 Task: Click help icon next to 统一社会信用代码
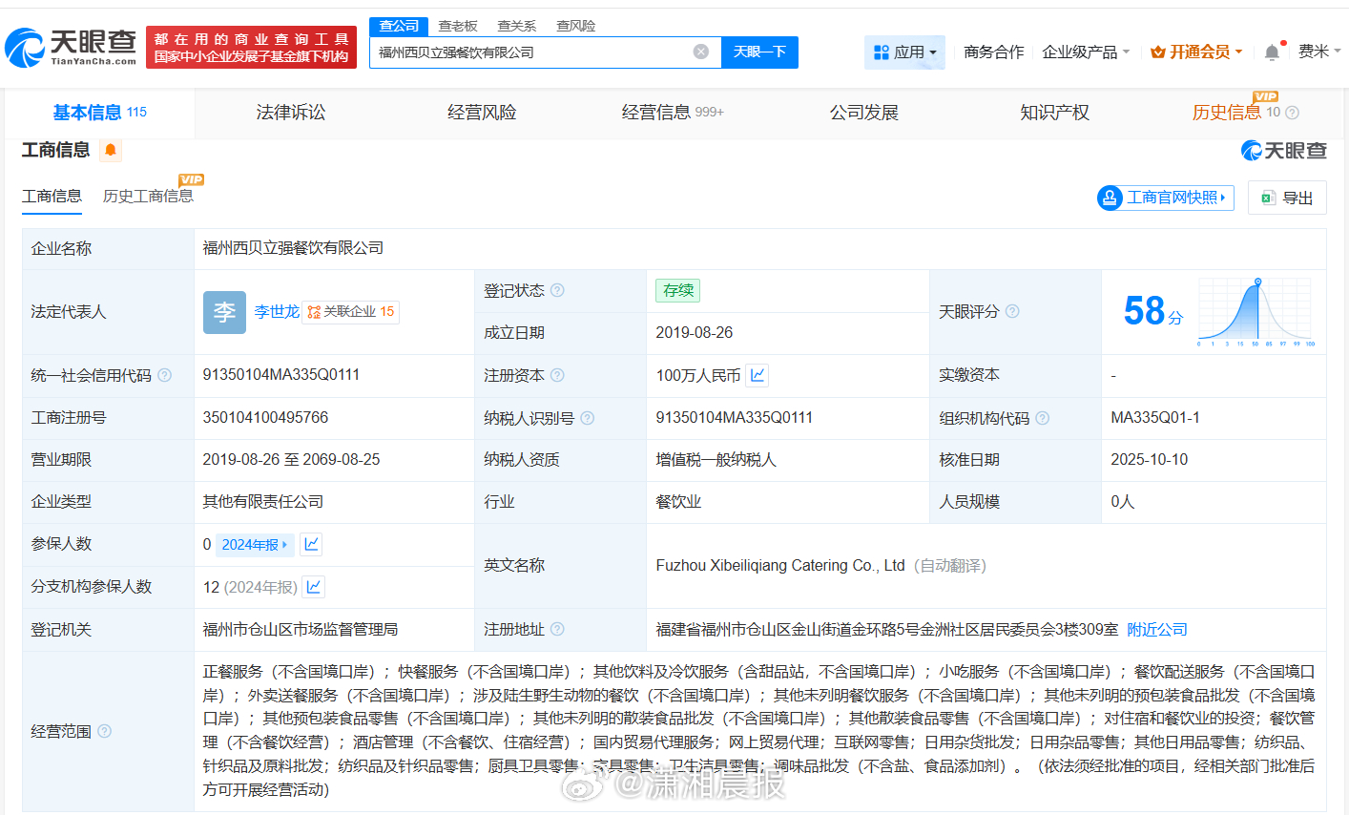164,375
